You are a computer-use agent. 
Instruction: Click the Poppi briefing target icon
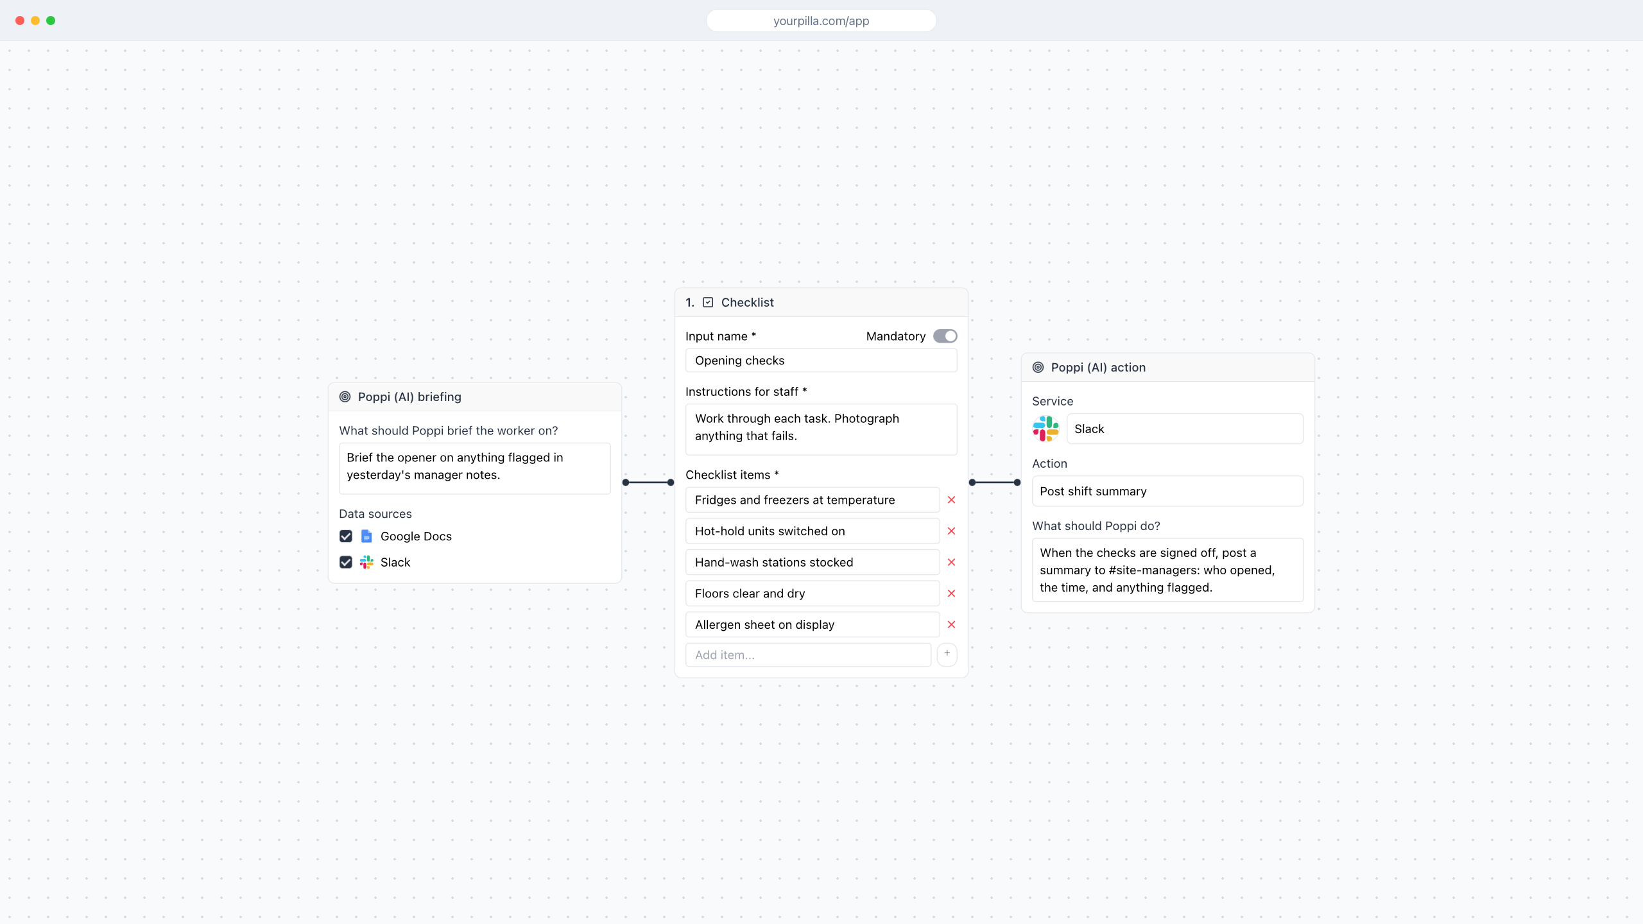click(x=345, y=397)
